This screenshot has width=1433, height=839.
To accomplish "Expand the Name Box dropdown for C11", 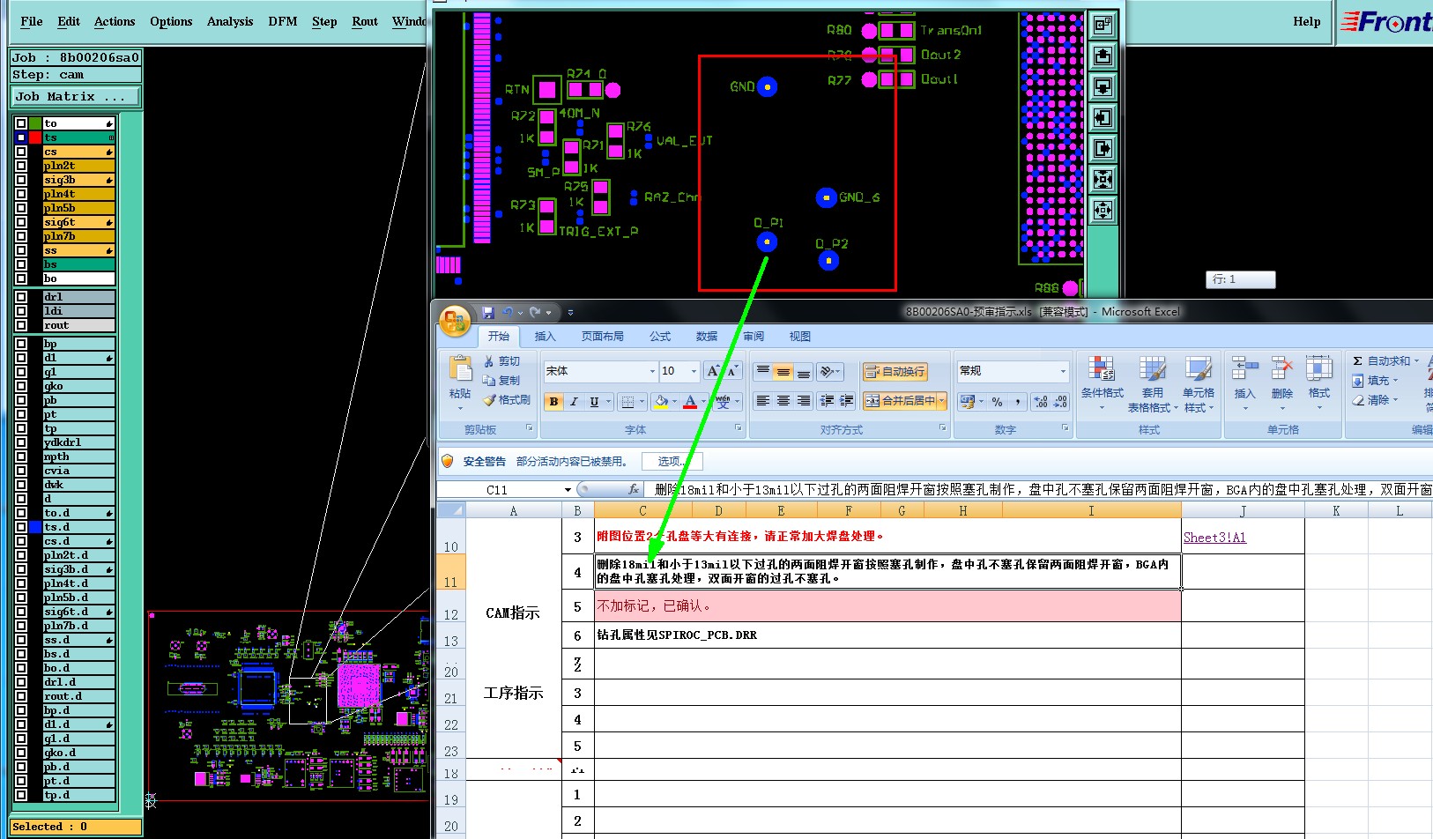I will pyautogui.click(x=568, y=490).
